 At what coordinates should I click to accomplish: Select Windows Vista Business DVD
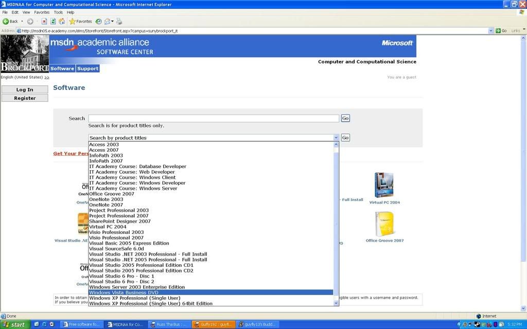coord(211,293)
